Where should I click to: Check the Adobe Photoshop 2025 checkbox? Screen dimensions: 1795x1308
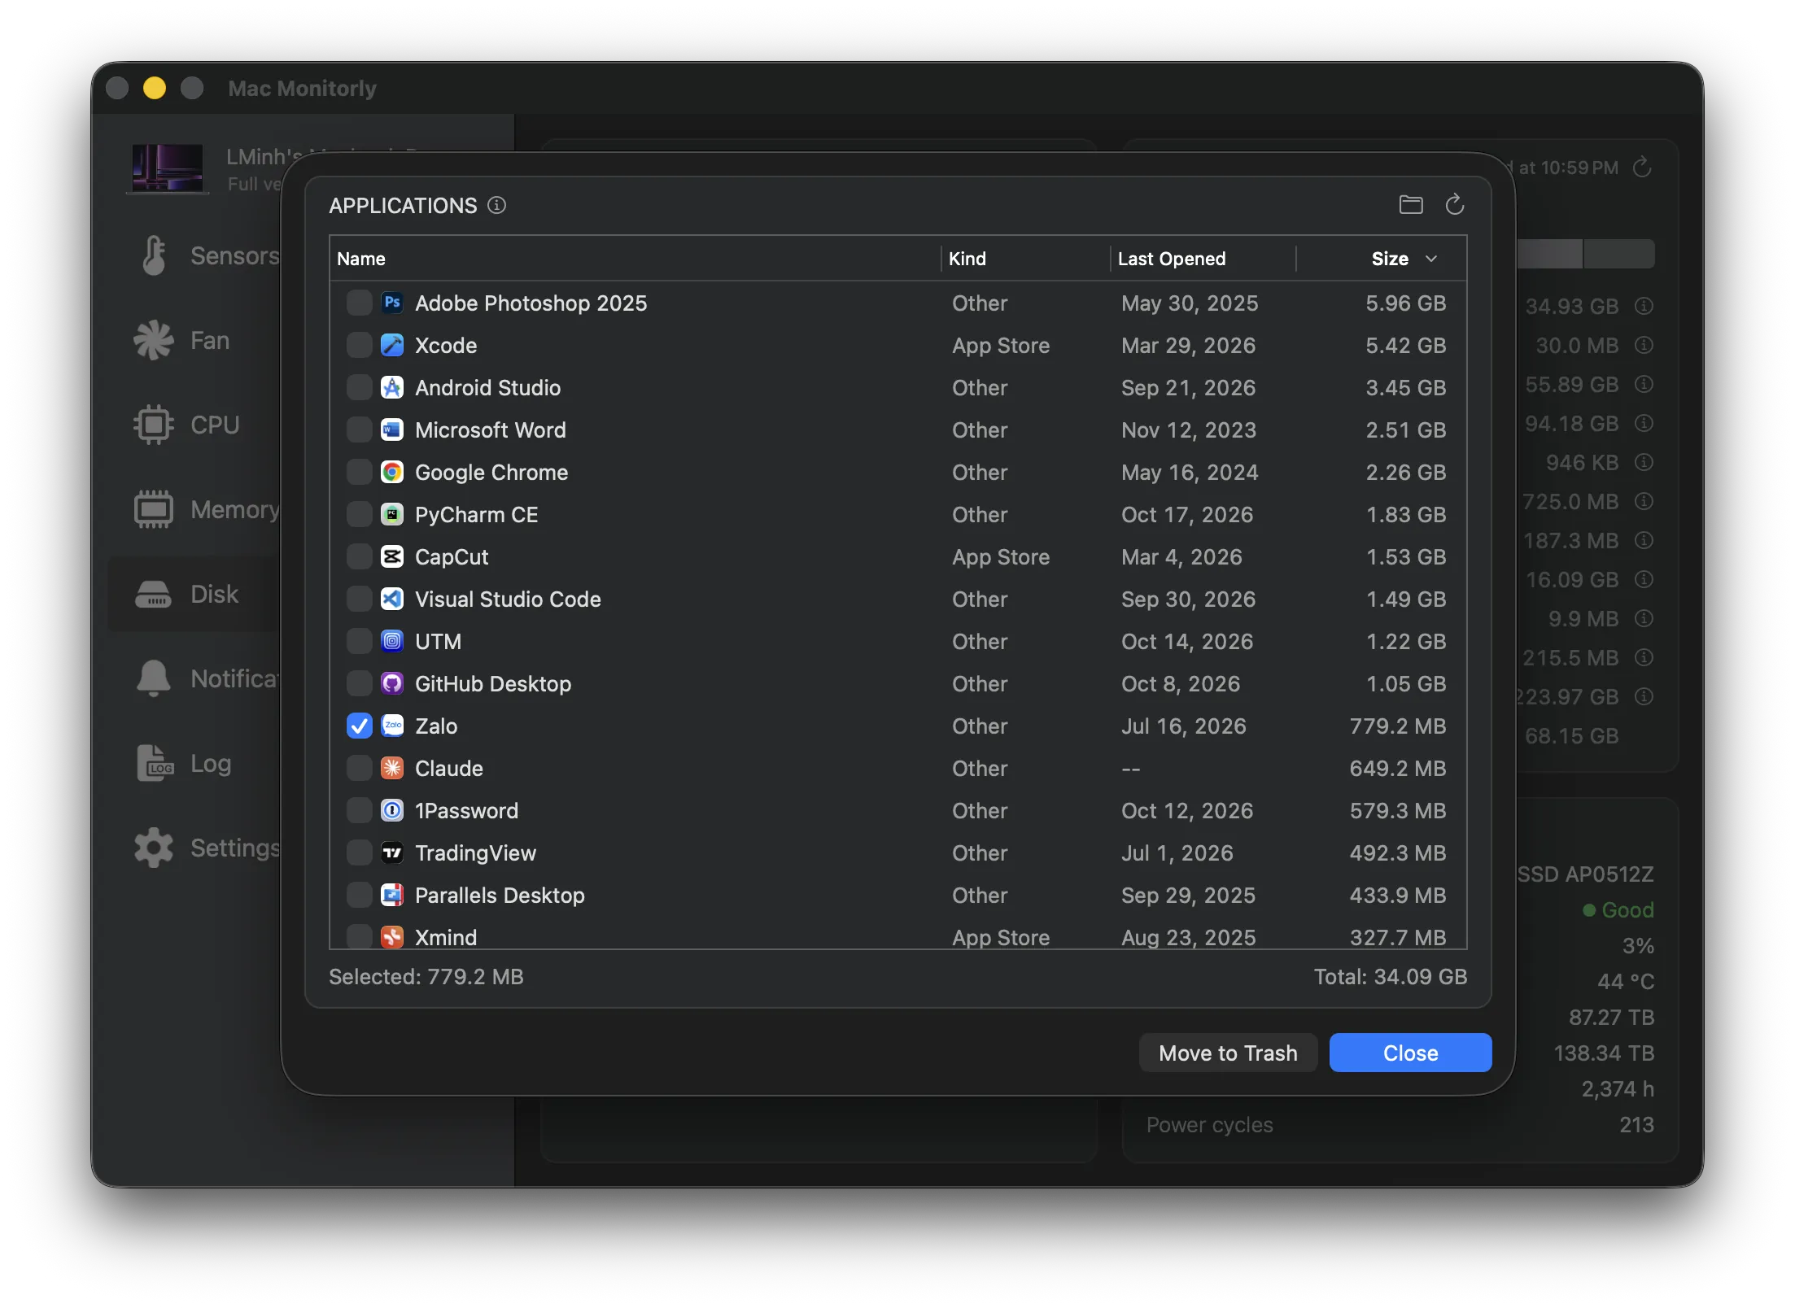359,303
